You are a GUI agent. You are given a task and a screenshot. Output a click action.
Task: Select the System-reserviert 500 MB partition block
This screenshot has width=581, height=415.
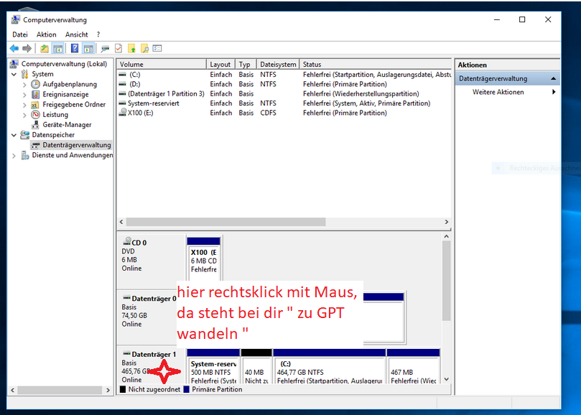[x=213, y=367]
